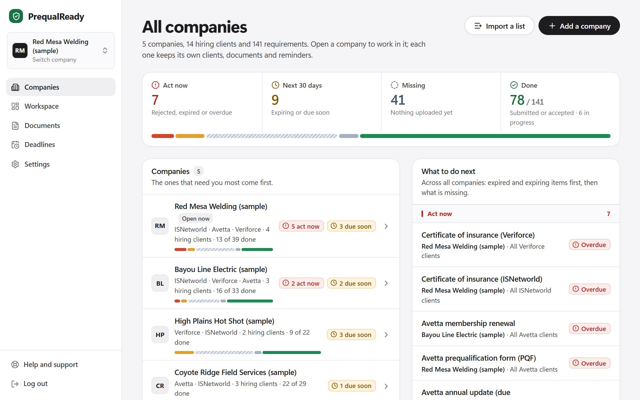Click the Deadlines calendar-clock icon
The image size is (640, 400).
pos(15,145)
